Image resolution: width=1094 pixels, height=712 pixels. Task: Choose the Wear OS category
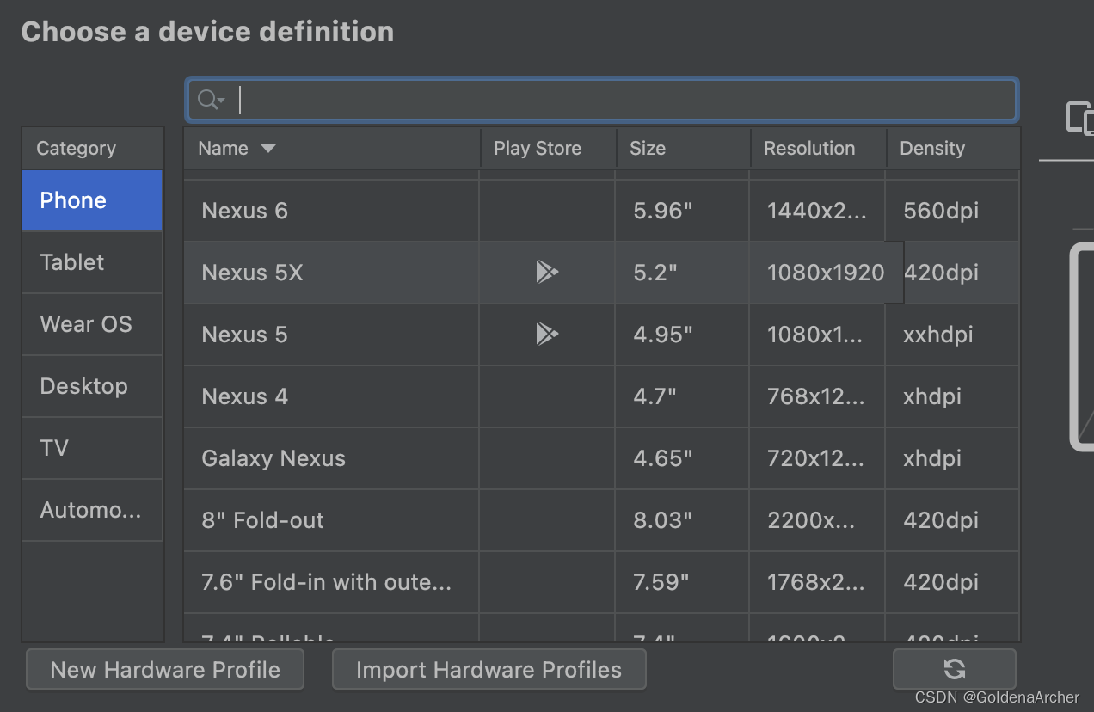point(92,324)
